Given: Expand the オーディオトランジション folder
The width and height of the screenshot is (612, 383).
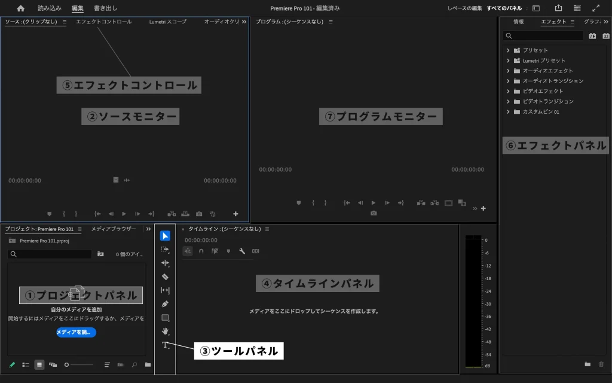Looking at the screenshot, I should point(509,81).
